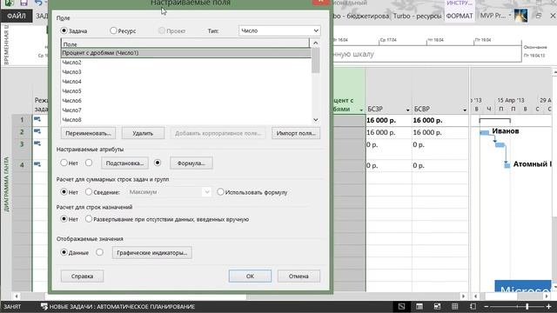Click task mode icon in row 2
Screen dimensions: 557x313
37,131
